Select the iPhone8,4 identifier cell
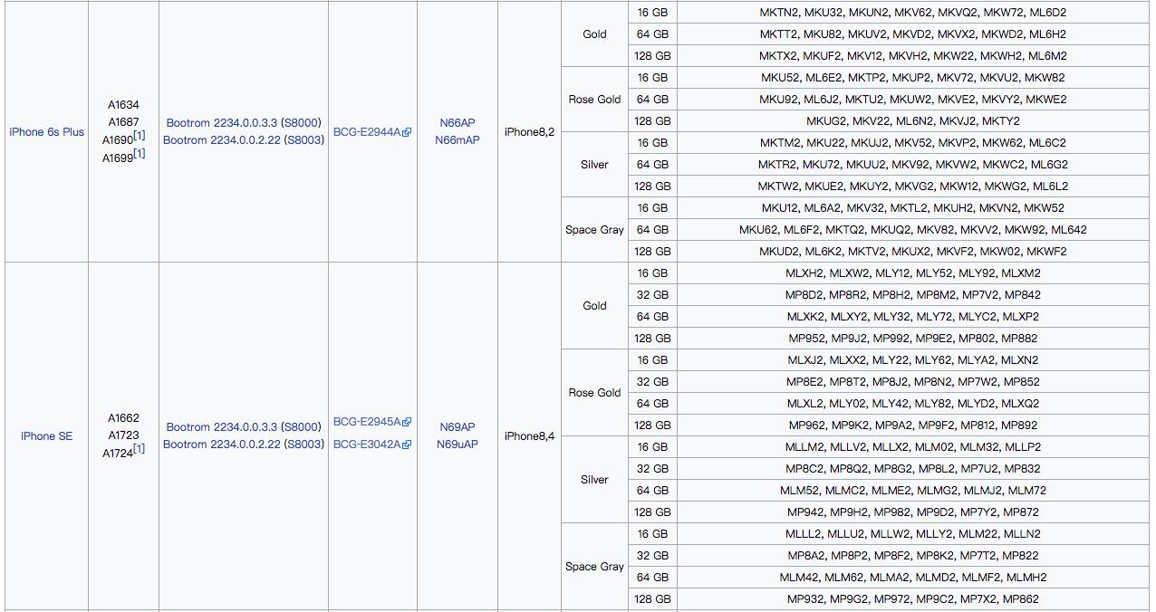 (x=529, y=436)
